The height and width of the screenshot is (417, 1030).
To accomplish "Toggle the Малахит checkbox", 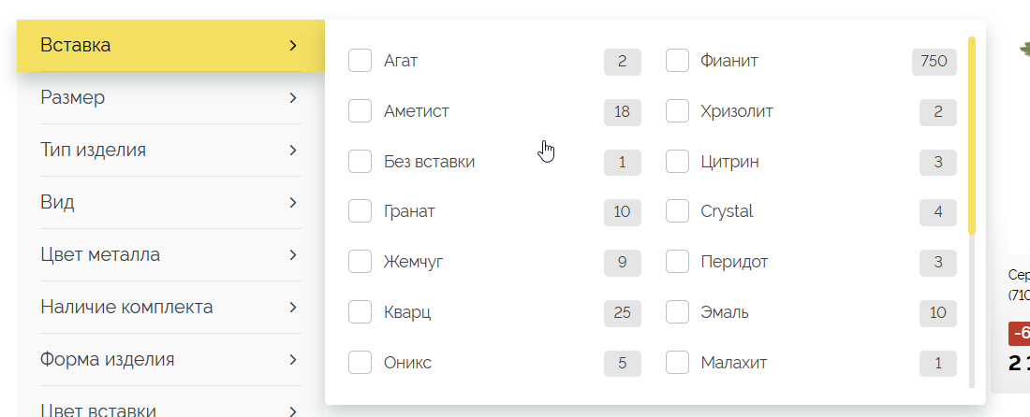I will [677, 362].
